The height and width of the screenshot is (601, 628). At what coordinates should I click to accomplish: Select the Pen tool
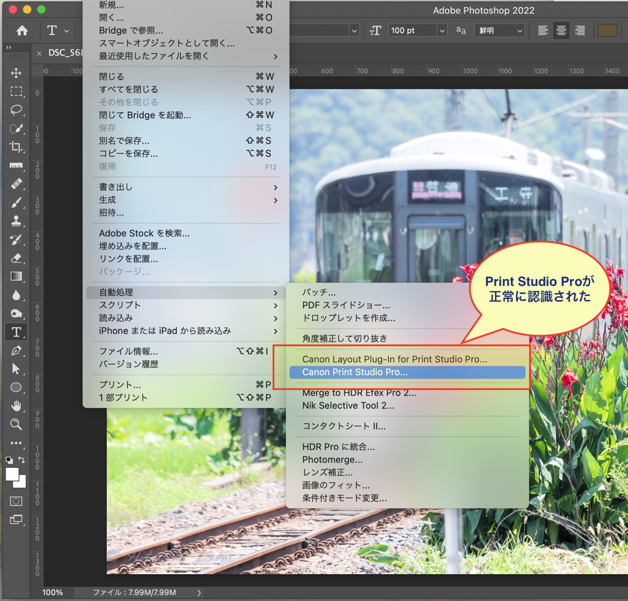[x=16, y=351]
